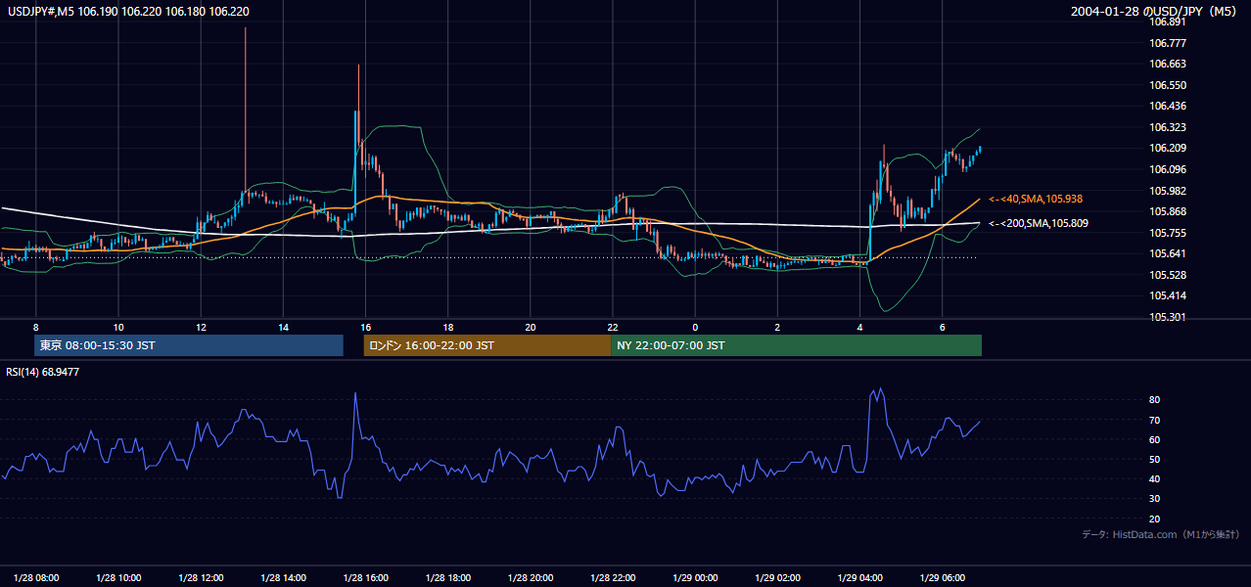The image size is (1251, 587).
Task: Click the RSI scale value 20
Action: pos(1155,519)
